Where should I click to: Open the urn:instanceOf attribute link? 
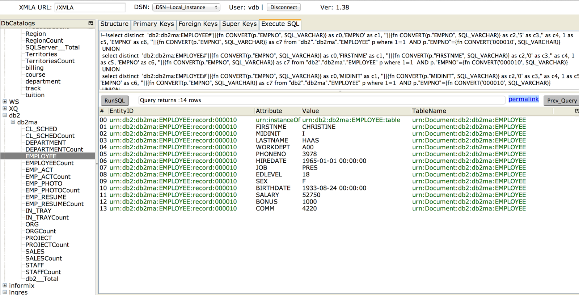pos(278,120)
